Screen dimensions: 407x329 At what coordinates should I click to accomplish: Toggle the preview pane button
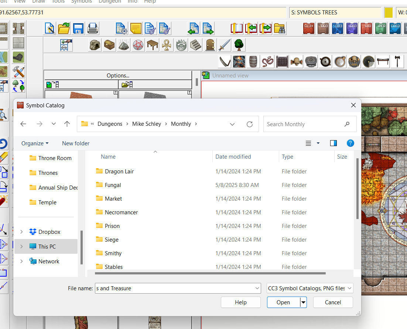pyautogui.click(x=334, y=143)
